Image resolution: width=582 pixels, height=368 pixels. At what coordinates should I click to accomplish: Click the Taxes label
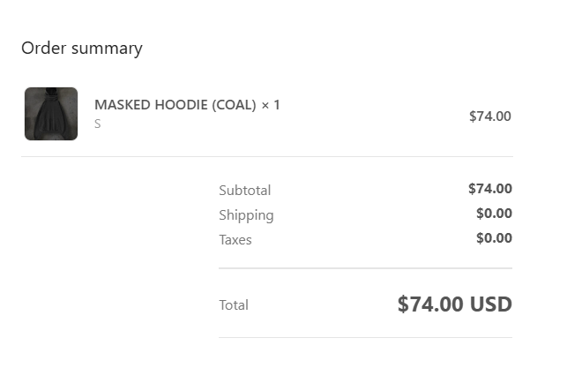tap(235, 239)
